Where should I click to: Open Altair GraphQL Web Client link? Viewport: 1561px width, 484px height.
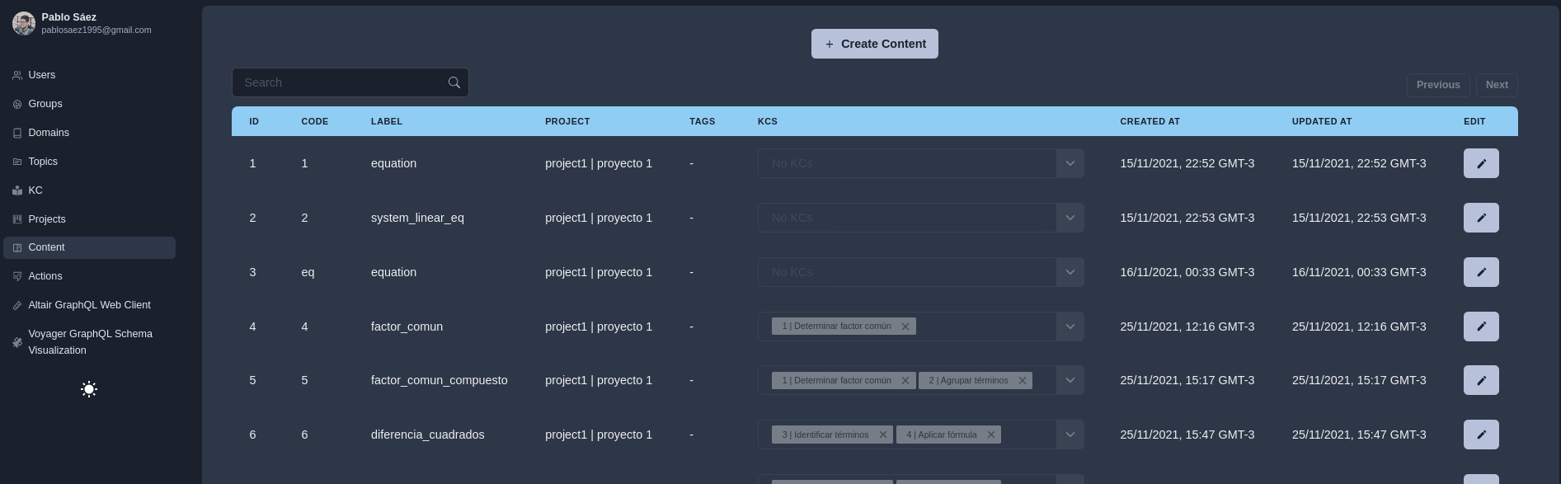pyautogui.click(x=89, y=305)
